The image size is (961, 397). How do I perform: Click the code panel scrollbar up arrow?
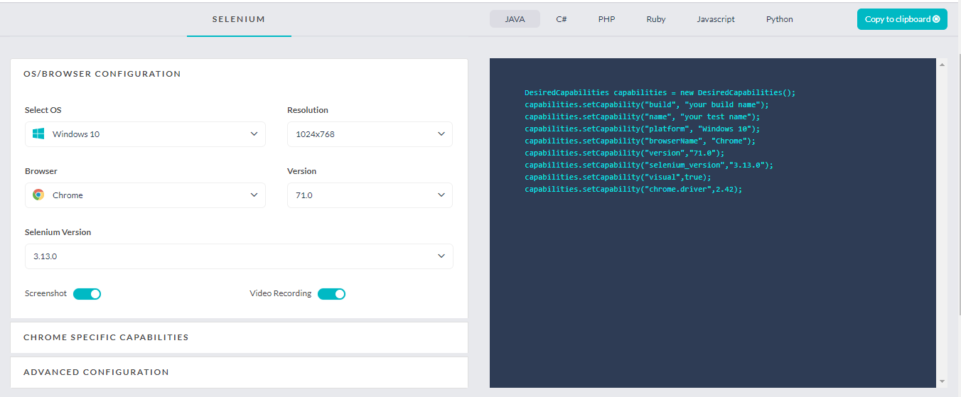[943, 65]
